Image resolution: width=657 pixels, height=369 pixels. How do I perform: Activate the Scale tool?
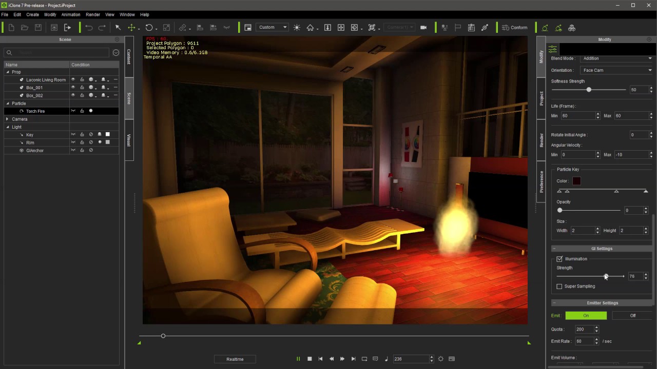click(166, 28)
